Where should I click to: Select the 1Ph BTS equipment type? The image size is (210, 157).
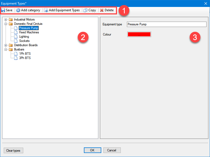coord(25,54)
